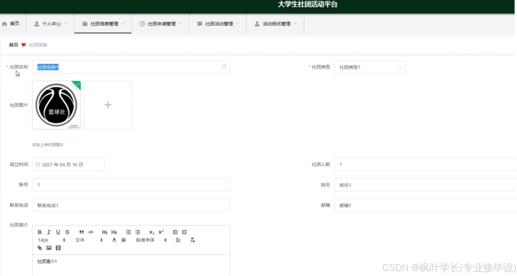The image size is (517, 276).
Task: Expand the 活动报名管理 menu
Action: click(275, 24)
